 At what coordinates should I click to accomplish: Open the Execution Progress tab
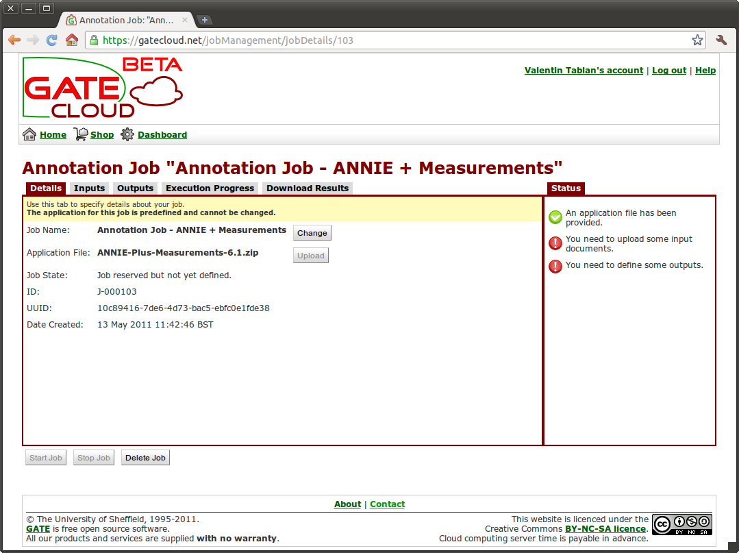coord(210,188)
